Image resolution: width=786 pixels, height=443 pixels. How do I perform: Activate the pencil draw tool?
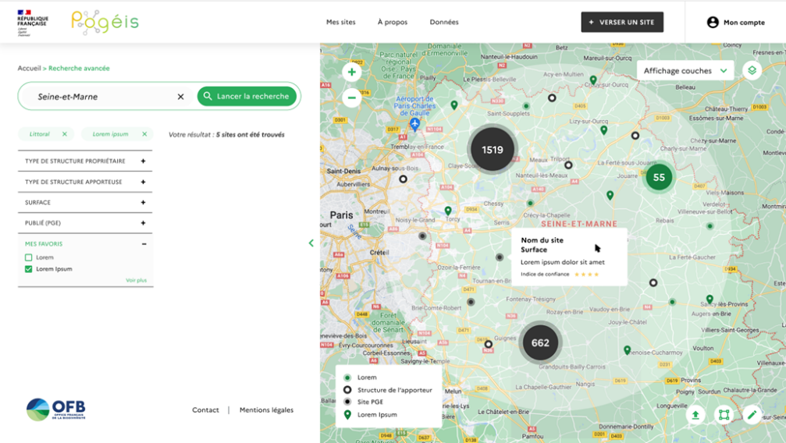752,415
